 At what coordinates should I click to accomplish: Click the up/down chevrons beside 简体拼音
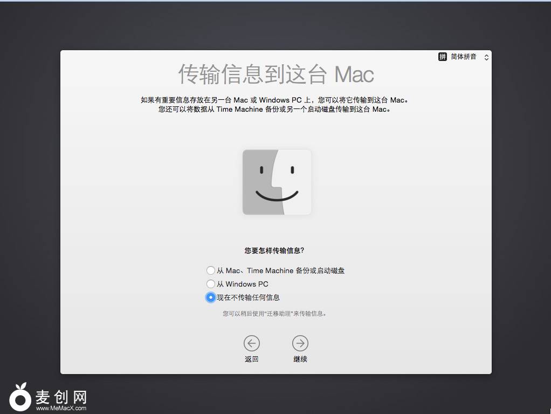[486, 57]
